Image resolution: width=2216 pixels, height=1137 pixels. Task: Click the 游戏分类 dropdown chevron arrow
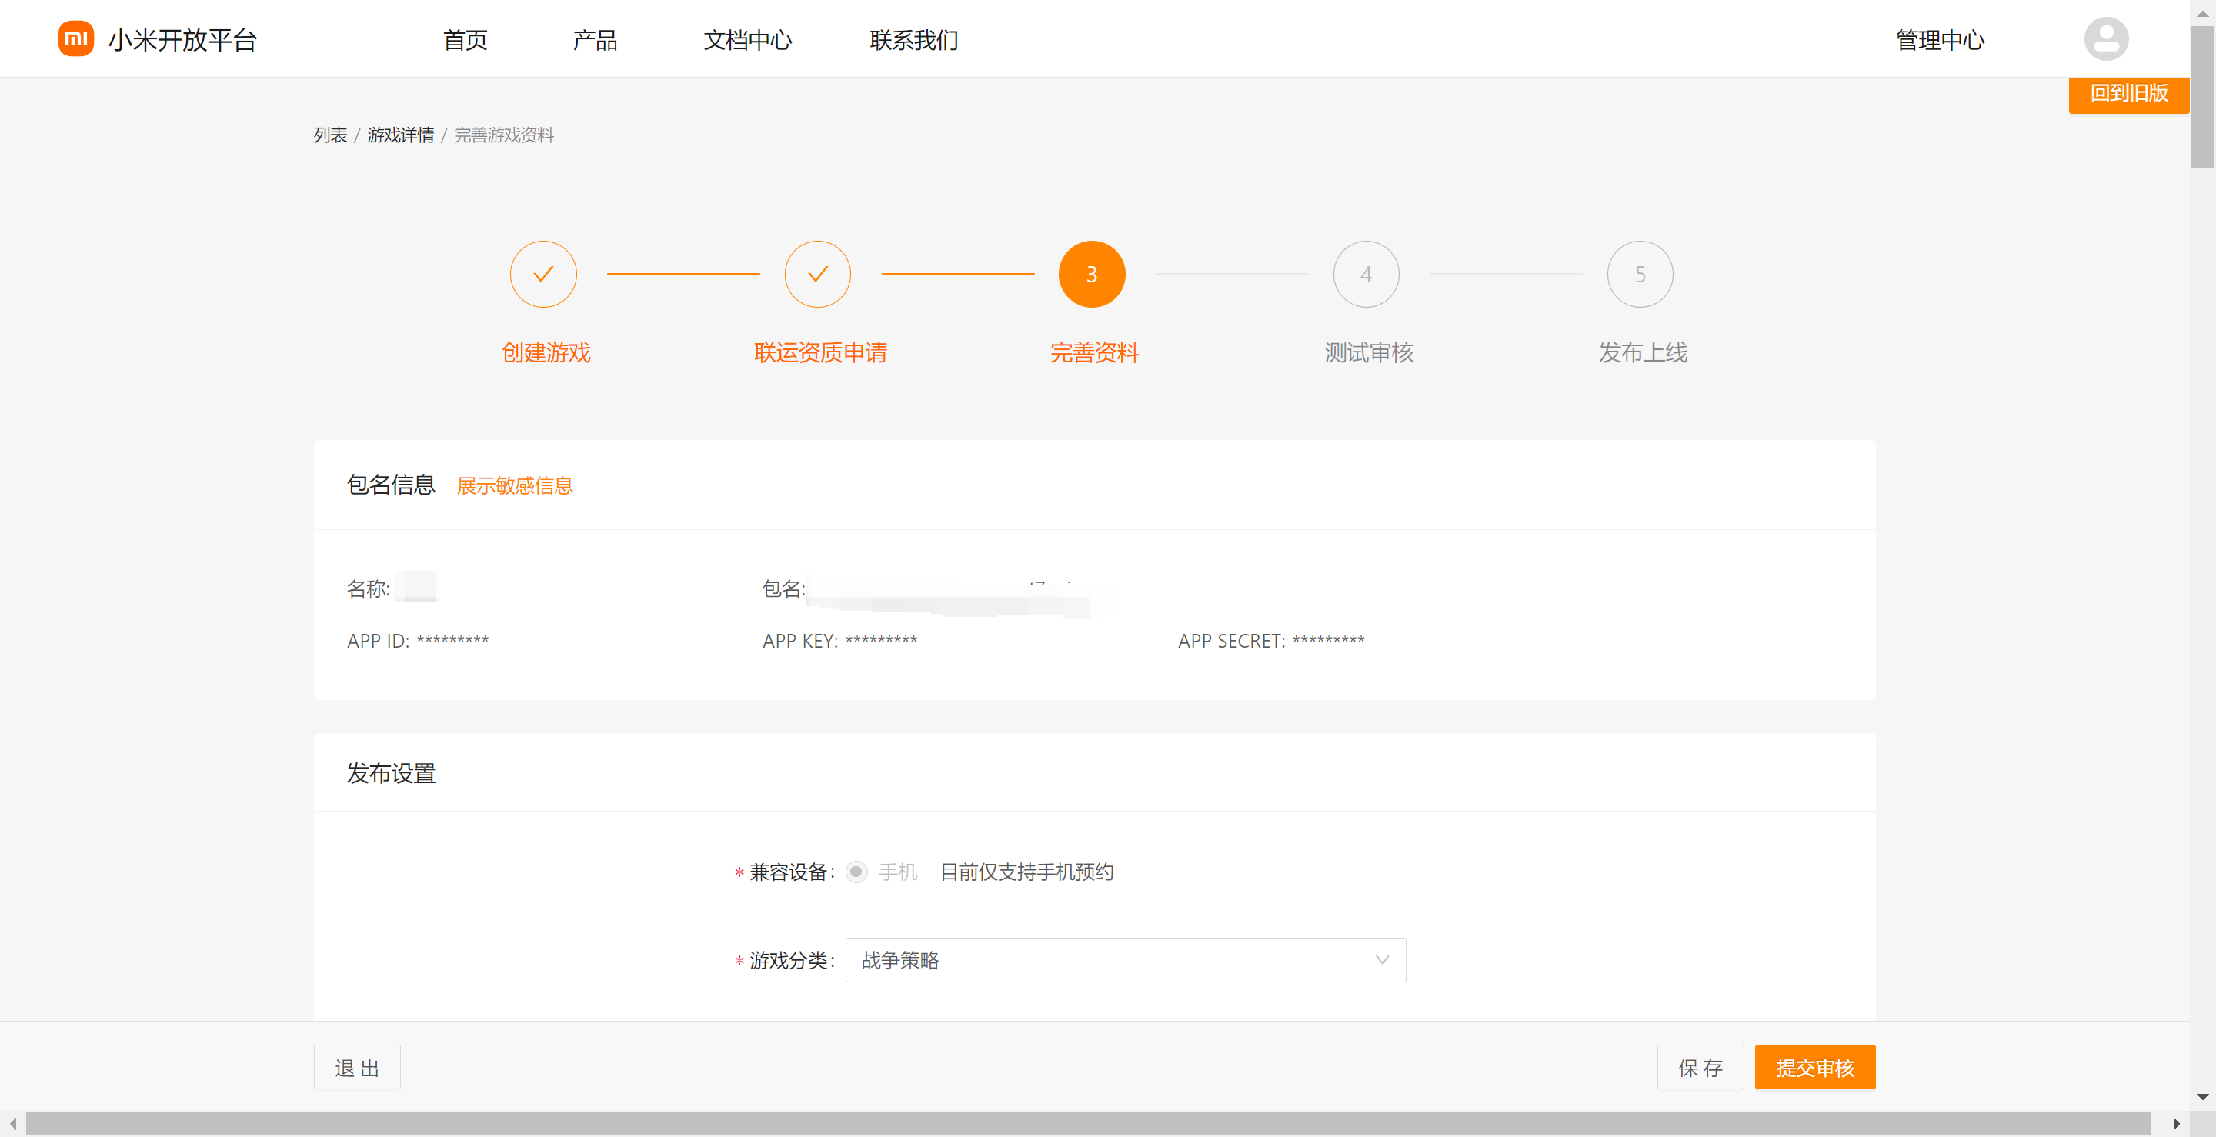tap(1382, 960)
